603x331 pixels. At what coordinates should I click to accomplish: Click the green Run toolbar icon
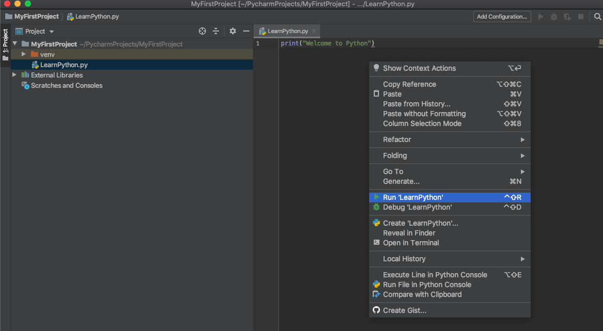[541, 17]
